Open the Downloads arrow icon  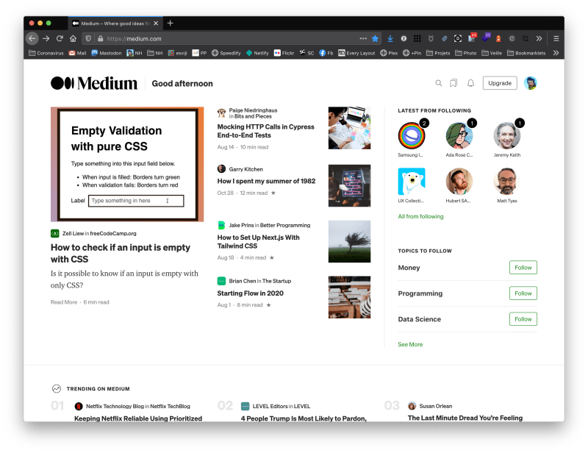pos(390,38)
